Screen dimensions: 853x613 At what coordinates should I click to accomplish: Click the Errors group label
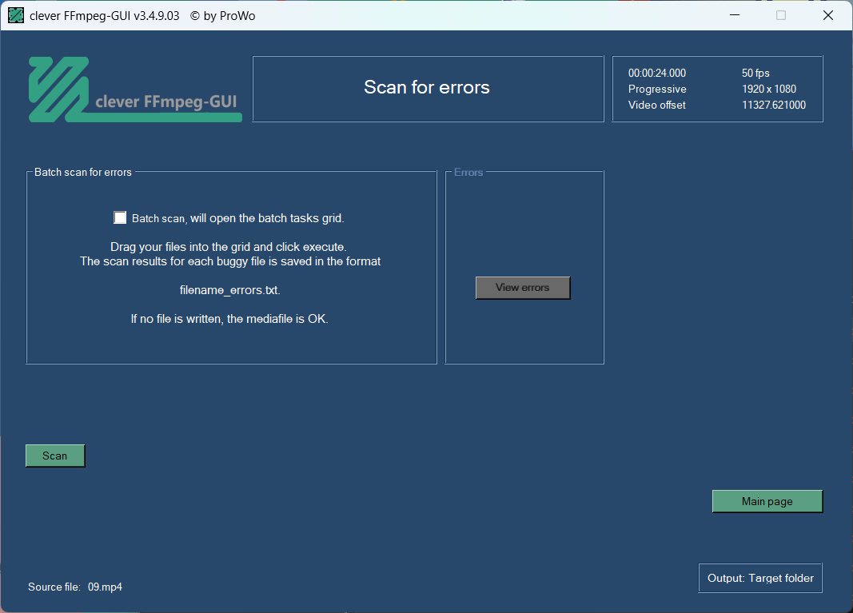pos(468,173)
